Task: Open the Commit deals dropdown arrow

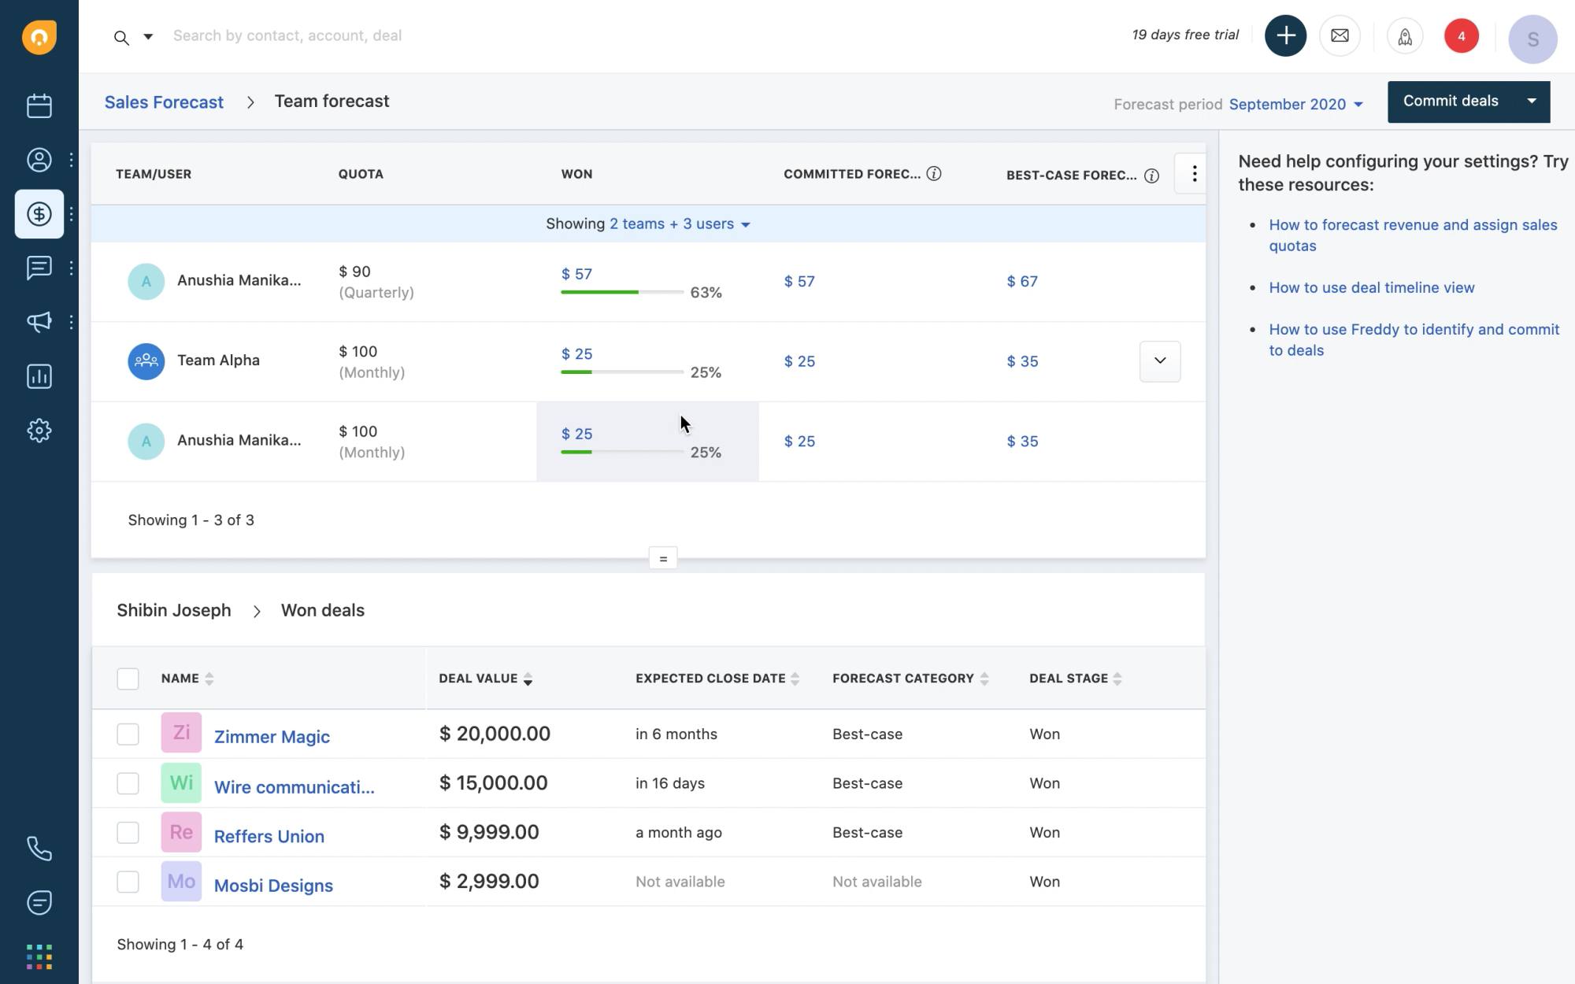Action: click(x=1531, y=102)
